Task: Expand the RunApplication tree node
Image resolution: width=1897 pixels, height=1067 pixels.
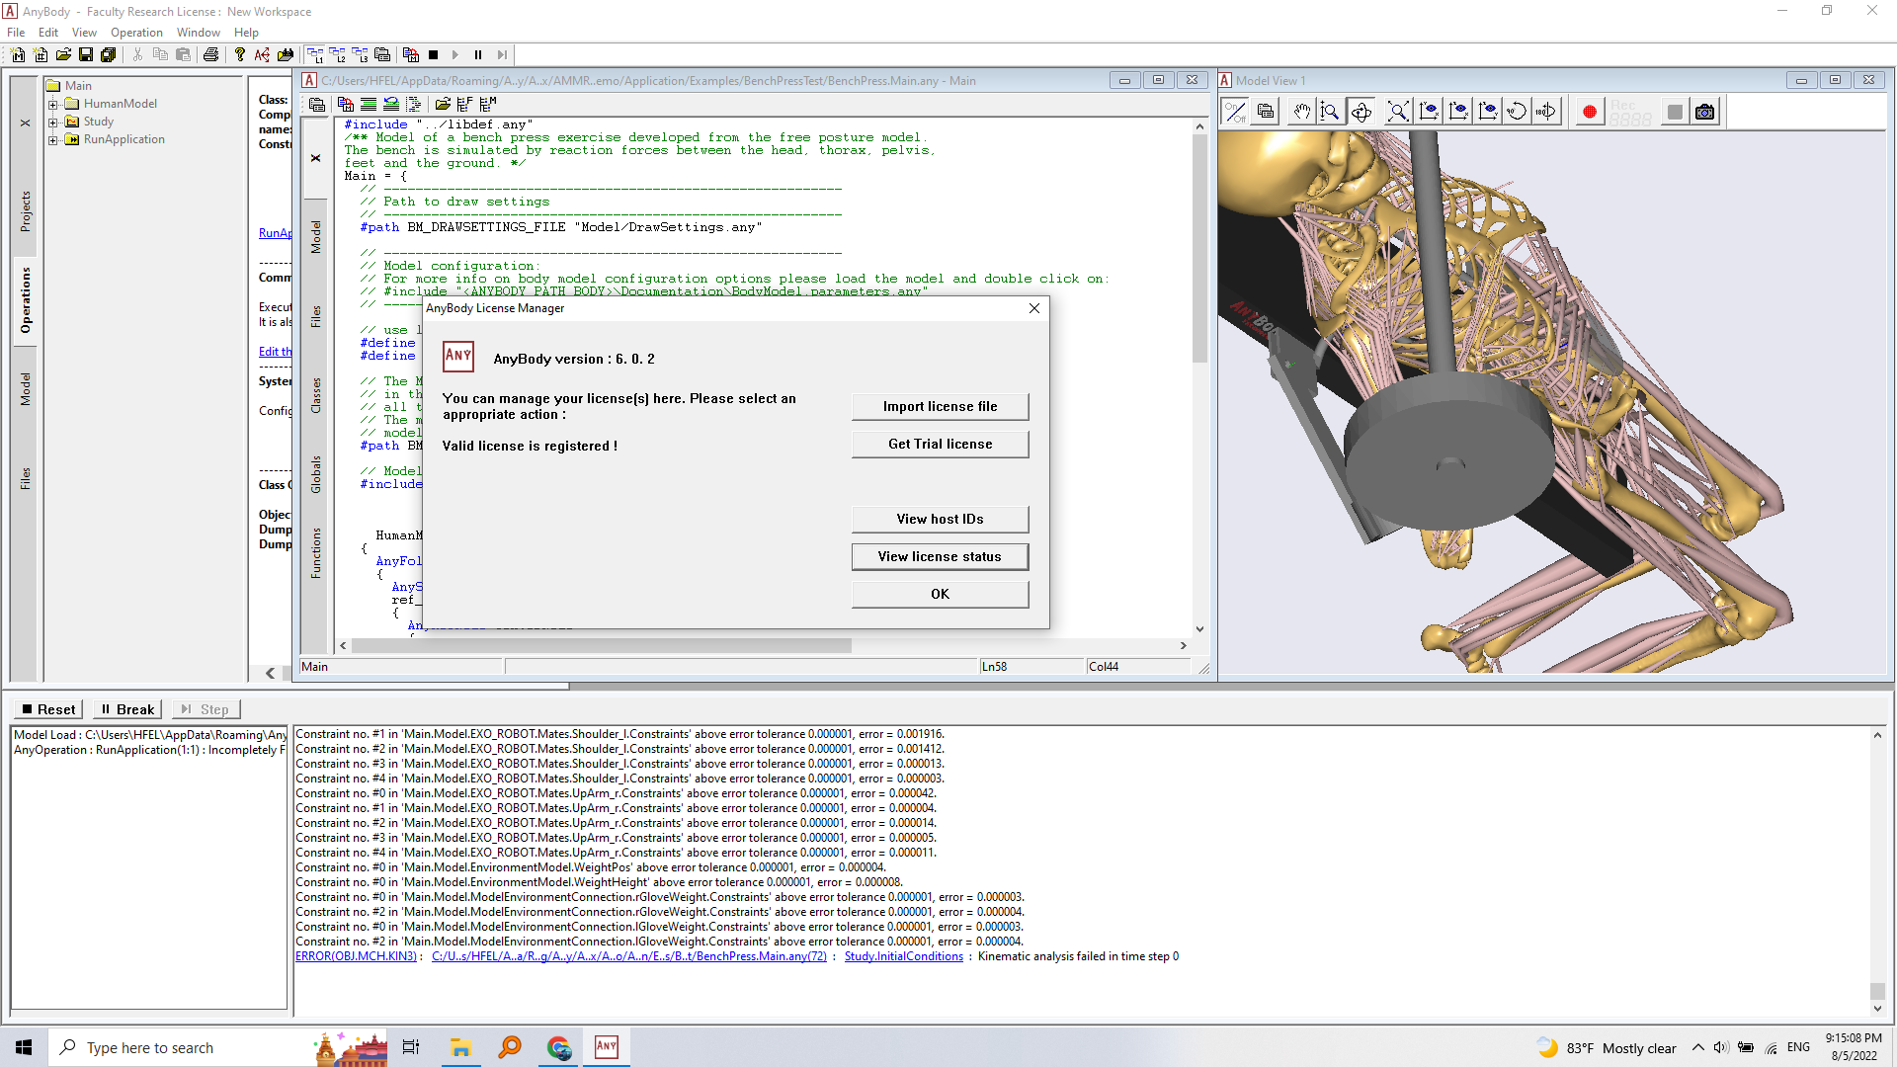Action: click(53, 139)
